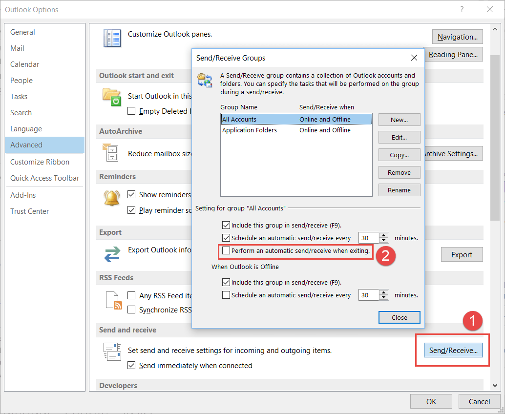Click the New button to create a group
The image size is (505, 414).
pos(399,120)
